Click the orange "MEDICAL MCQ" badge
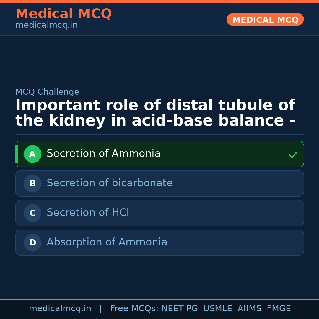The width and height of the screenshot is (319, 319). click(265, 19)
